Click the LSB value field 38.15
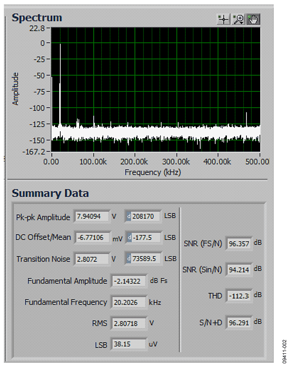 pos(129,344)
